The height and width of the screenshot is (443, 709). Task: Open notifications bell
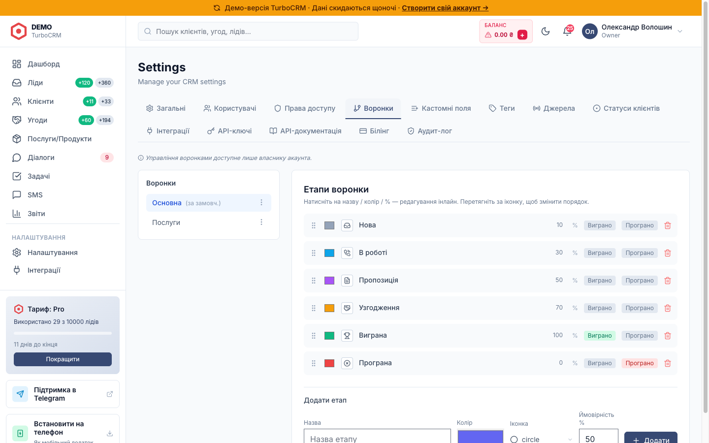point(567,32)
